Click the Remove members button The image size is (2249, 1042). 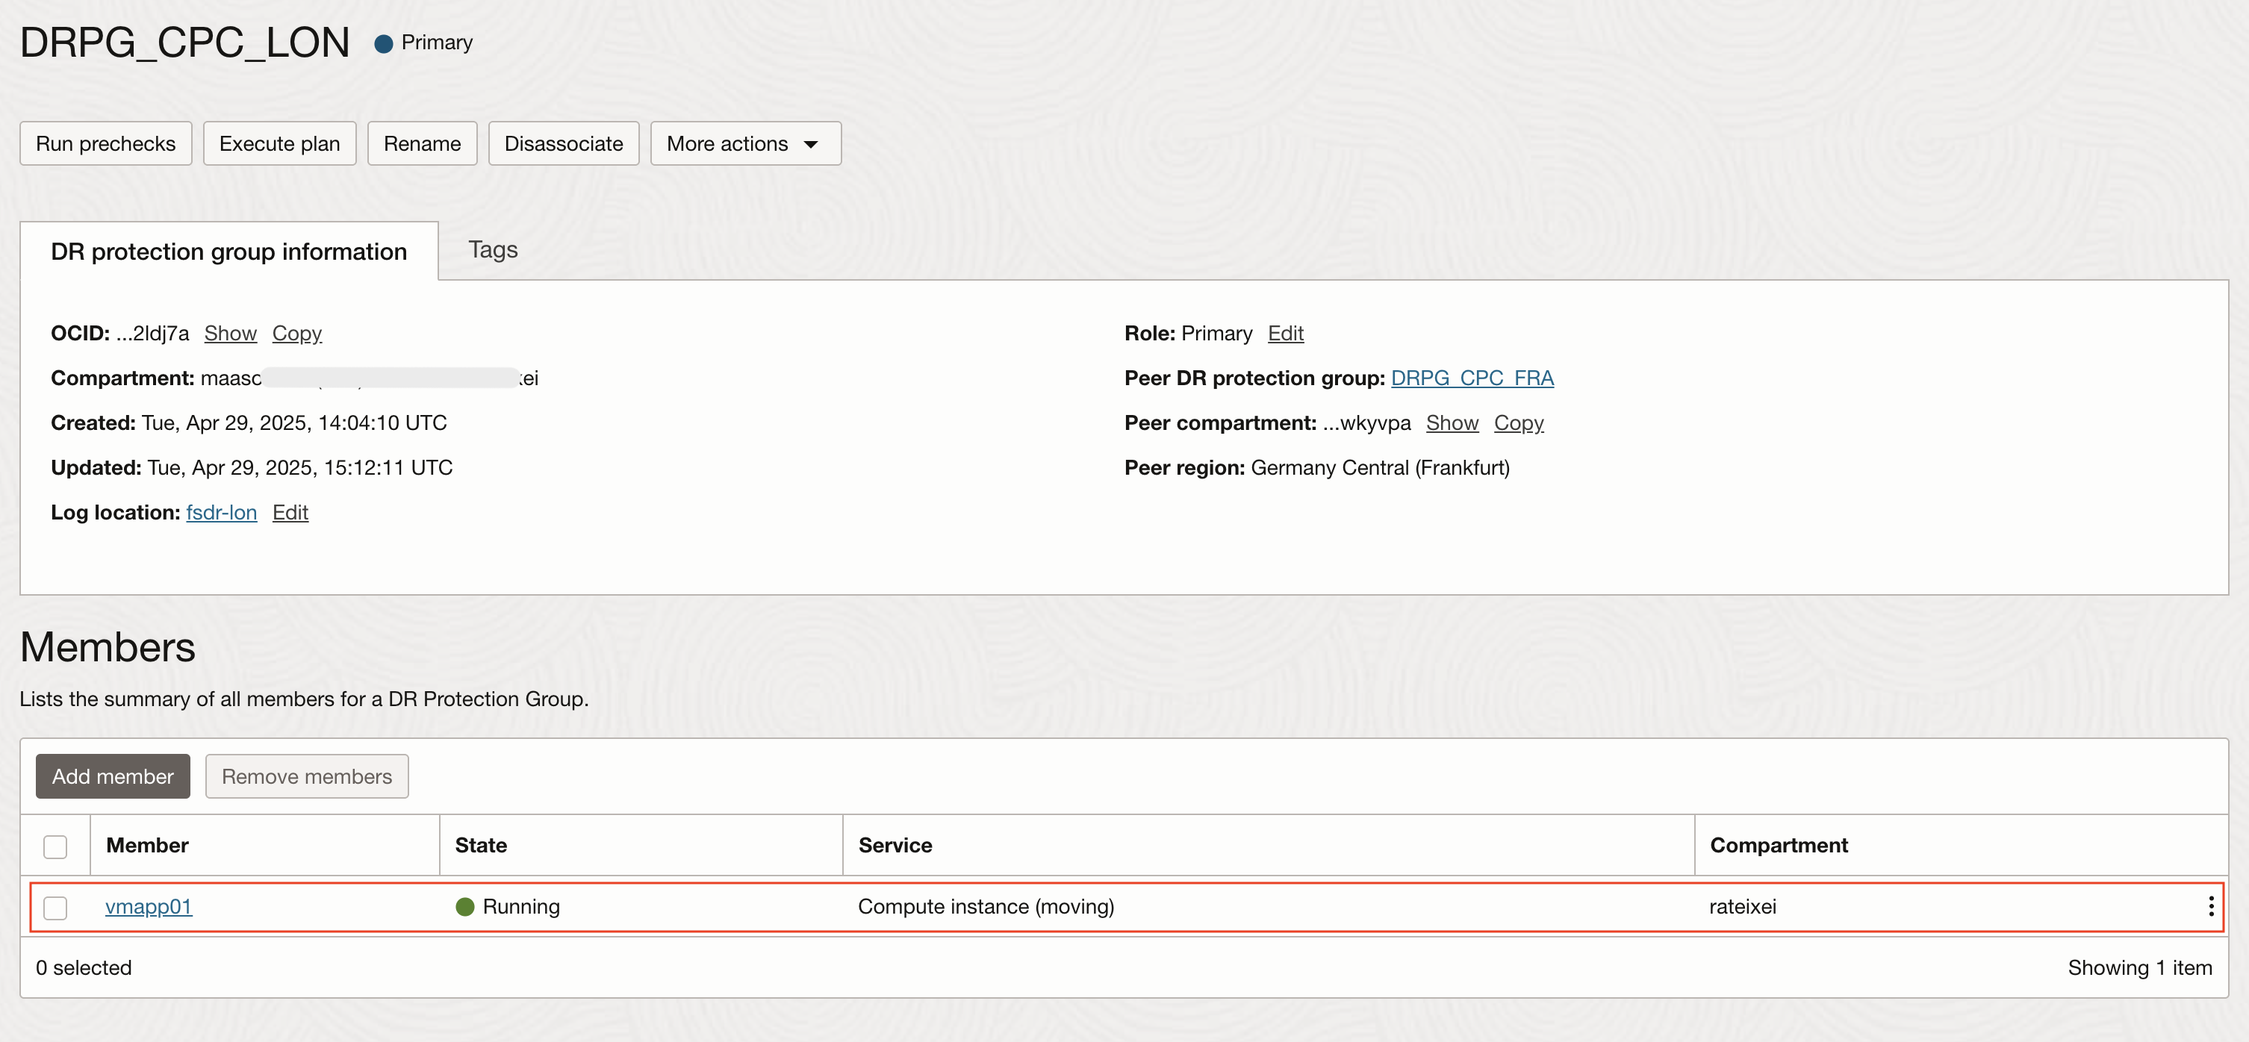pos(306,776)
